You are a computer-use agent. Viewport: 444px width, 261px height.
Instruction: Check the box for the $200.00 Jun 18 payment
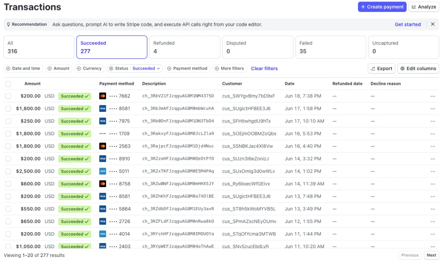[8, 96]
